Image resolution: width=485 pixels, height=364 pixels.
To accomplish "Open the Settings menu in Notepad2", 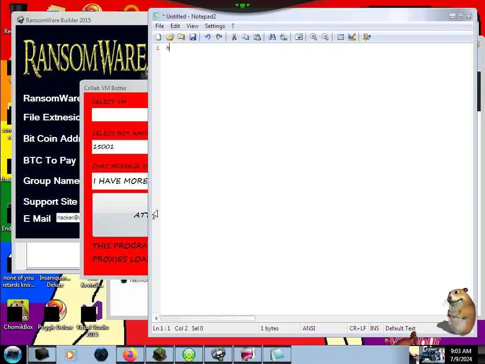I will (215, 26).
